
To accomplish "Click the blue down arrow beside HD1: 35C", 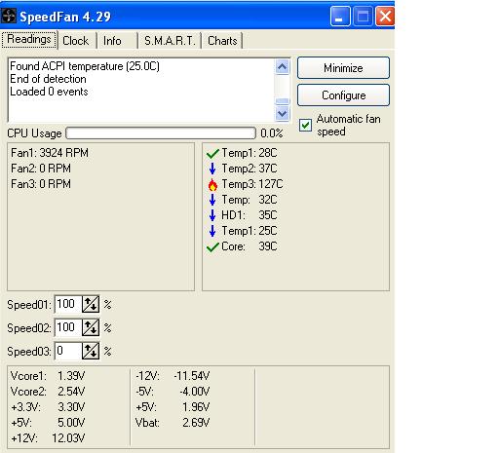I will tap(212, 215).
